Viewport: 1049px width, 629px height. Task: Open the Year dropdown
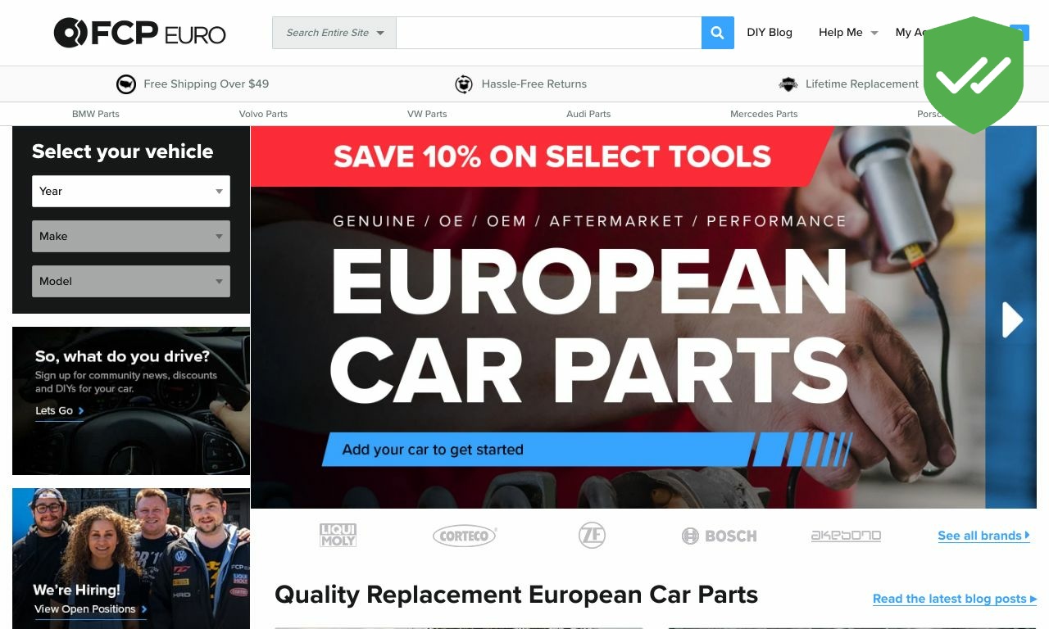tap(131, 191)
